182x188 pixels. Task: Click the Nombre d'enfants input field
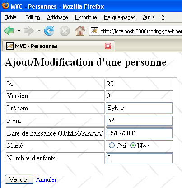(x=140, y=158)
